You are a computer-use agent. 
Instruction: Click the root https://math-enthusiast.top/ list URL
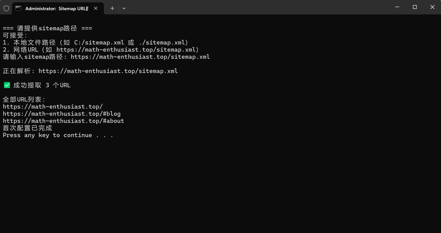(53, 107)
